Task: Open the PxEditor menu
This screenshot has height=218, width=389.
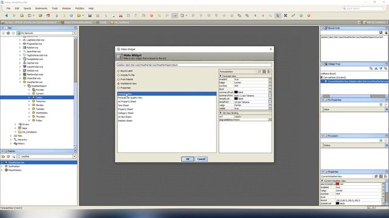Action: coord(80,8)
